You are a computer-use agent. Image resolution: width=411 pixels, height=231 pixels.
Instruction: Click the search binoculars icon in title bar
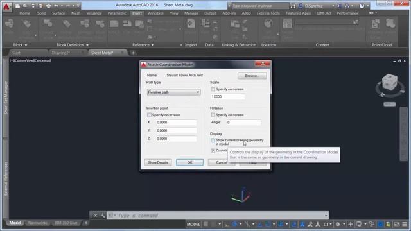coord(293,6)
